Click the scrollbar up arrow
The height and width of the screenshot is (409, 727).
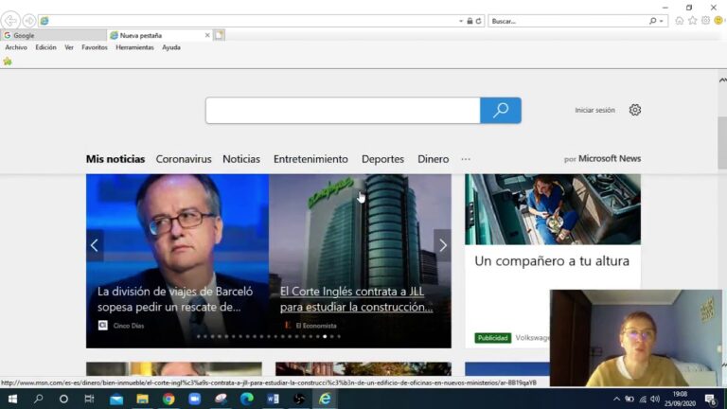coord(722,80)
